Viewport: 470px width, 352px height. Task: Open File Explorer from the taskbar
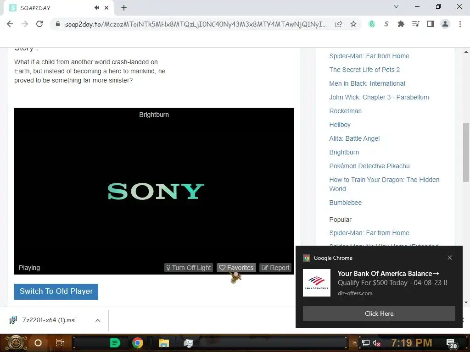[x=164, y=343]
